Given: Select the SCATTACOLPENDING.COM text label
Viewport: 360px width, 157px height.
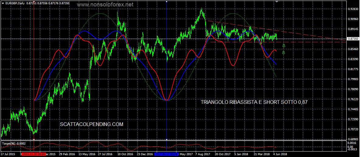Looking at the screenshot, I should click(x=92, y=124).
